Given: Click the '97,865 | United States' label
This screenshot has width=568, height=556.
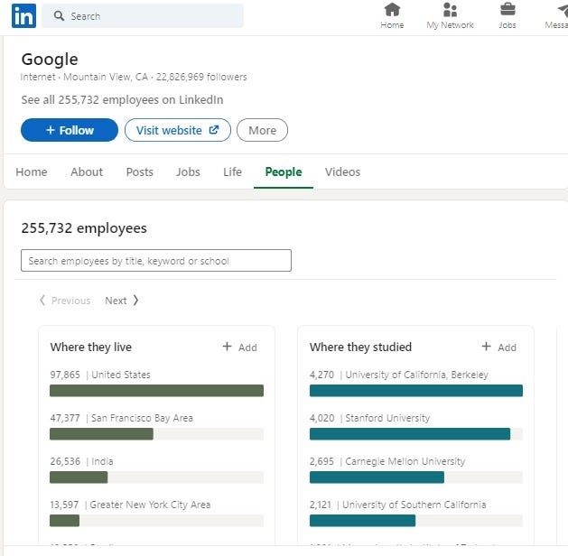Looking at the screenshot, I should click(100, 375).
